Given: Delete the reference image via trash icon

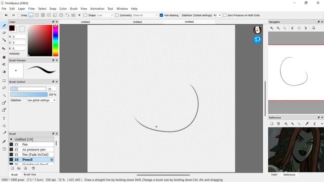Looking at the screenshot, I should click(x=278, y=124).
